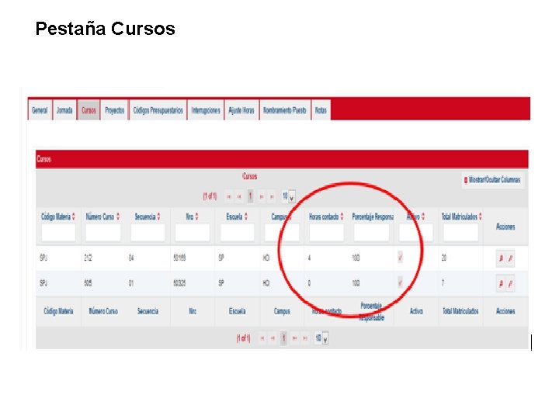Image resolution: width=559 pixels, height=419 pixels.
Task: Go to last page in top paginator
Action: 272,196
